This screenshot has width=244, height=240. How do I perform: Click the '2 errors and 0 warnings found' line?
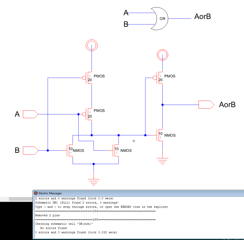[x=74, y=198]
